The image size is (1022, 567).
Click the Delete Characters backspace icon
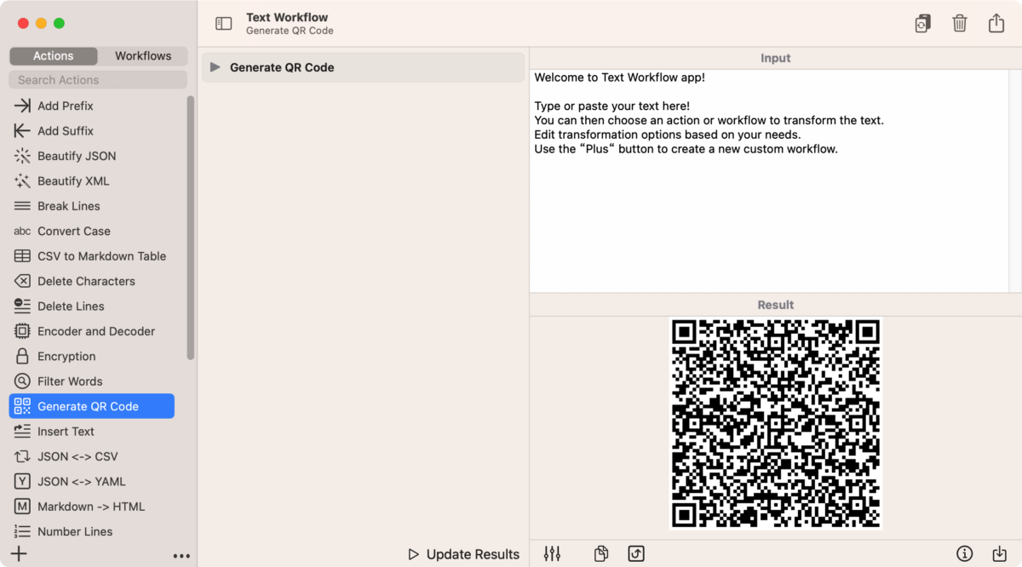point(22,281)
